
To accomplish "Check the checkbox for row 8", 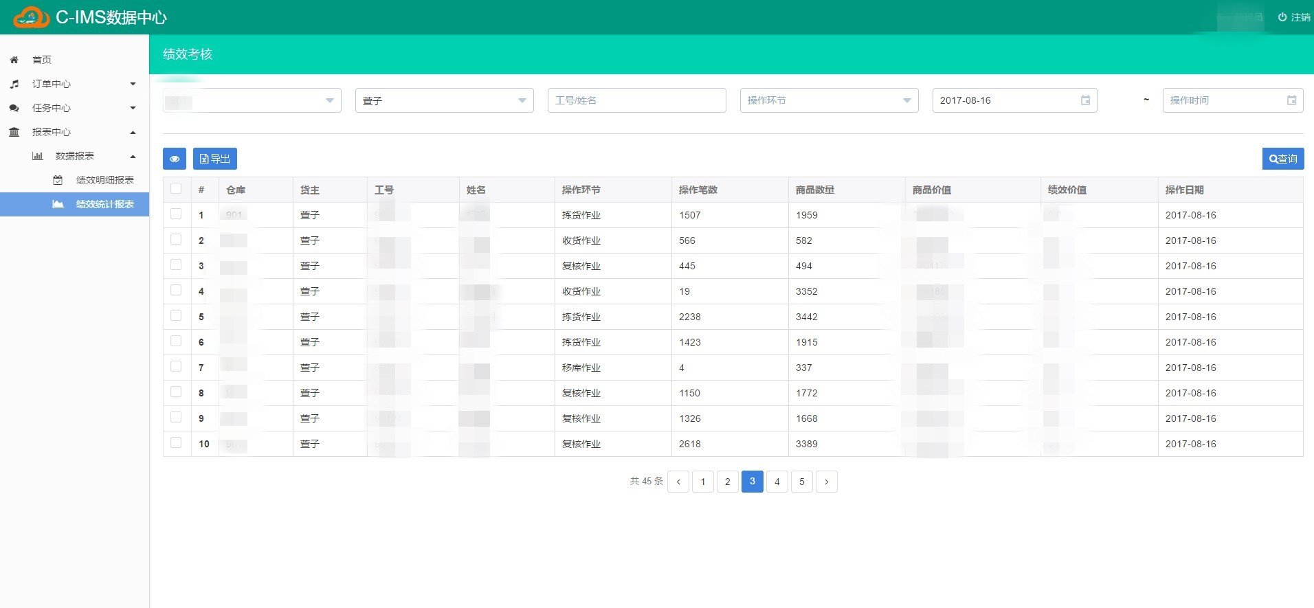I will (176, 392).
